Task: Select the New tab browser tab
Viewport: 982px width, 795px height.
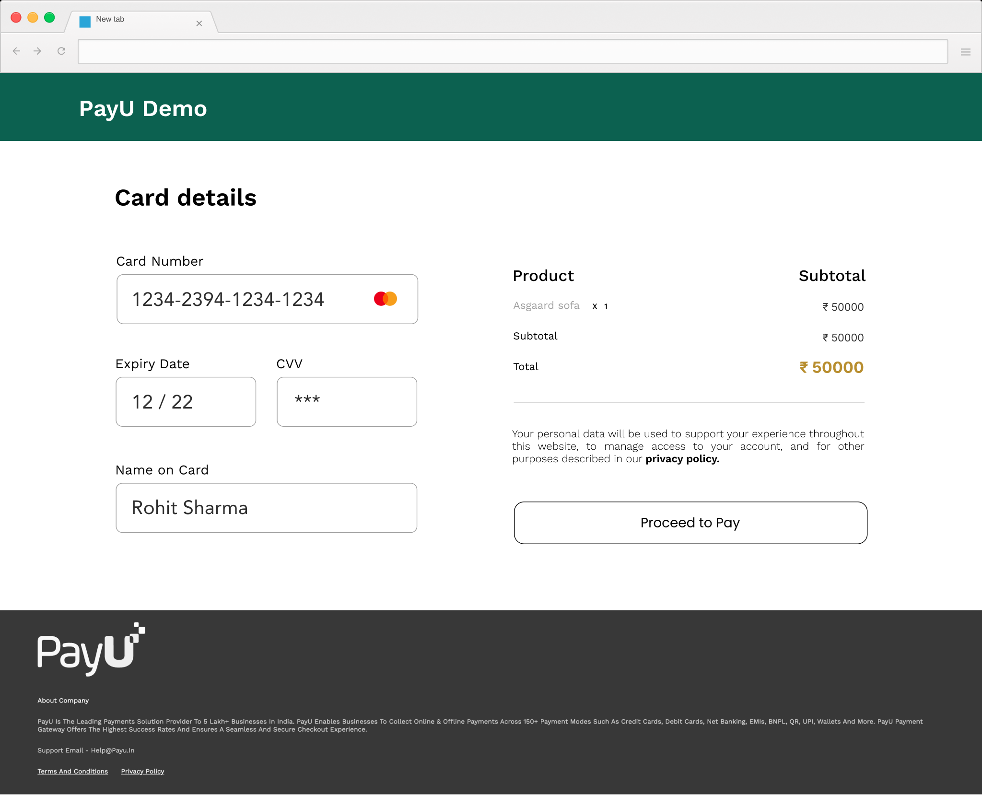Action: coord(141,22)
